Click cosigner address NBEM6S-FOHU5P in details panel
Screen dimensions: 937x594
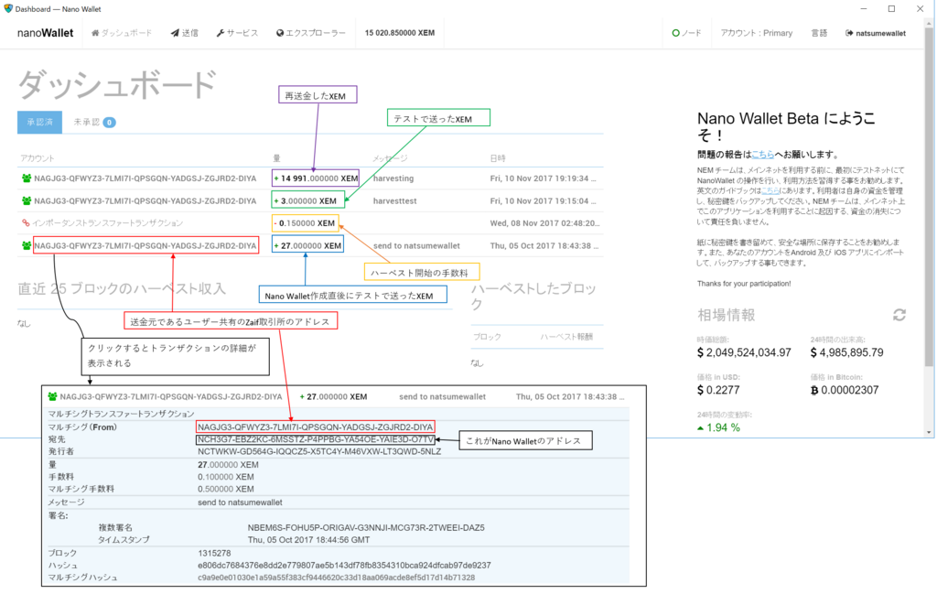(366, 528)
